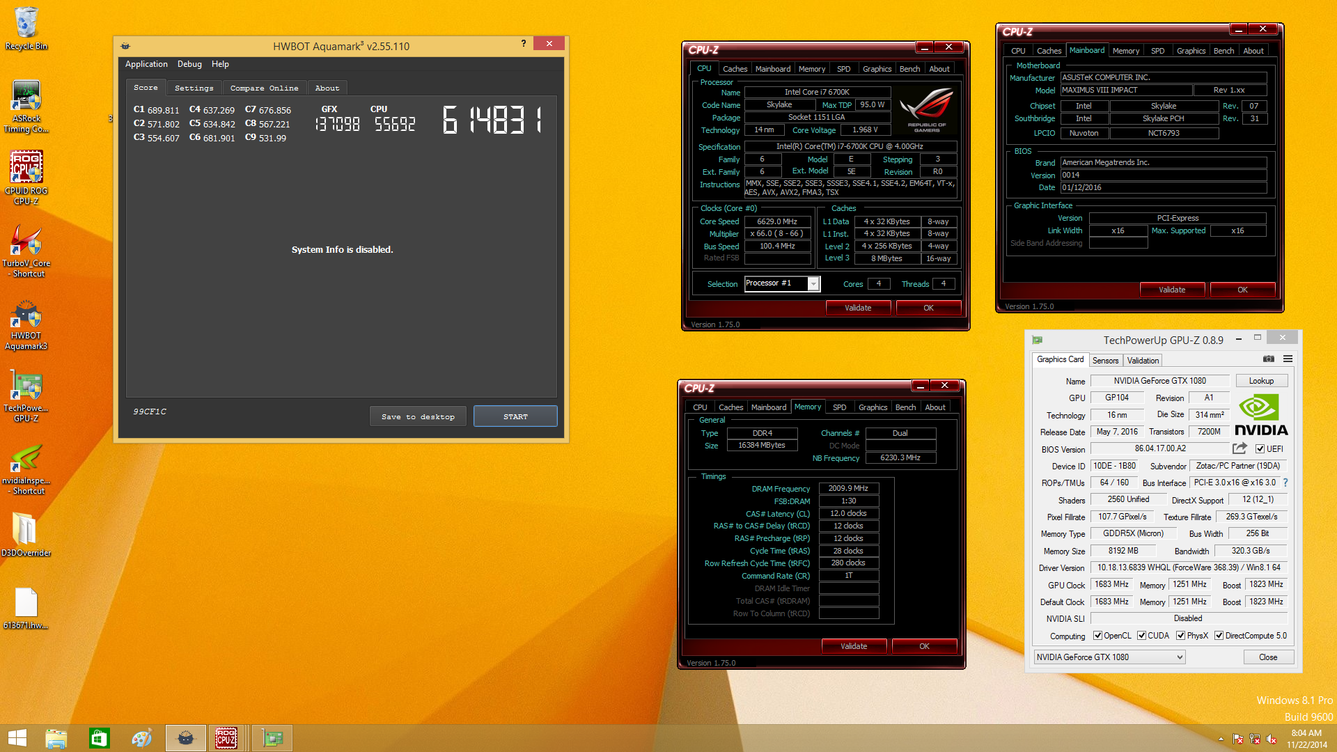
Task: Click the START button in Aquamark
Action: coord(515,416)
